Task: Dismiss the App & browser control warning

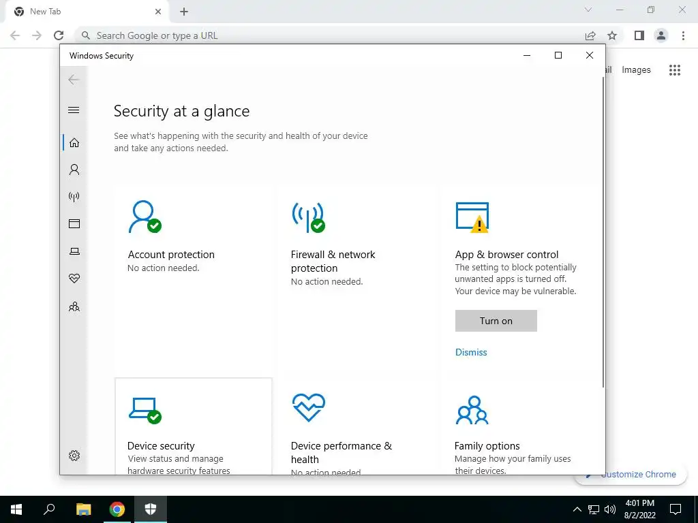Action: (x=471, y=352)
